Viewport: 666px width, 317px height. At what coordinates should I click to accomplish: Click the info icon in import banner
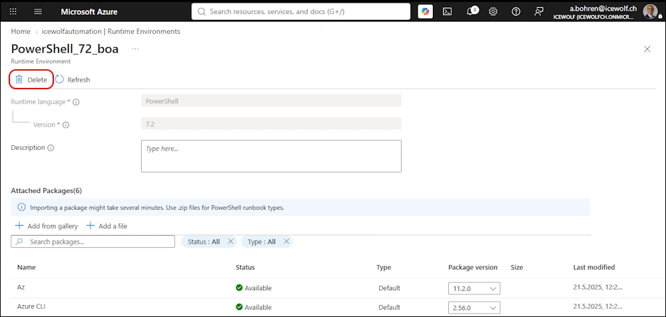[x=21, y=207]
